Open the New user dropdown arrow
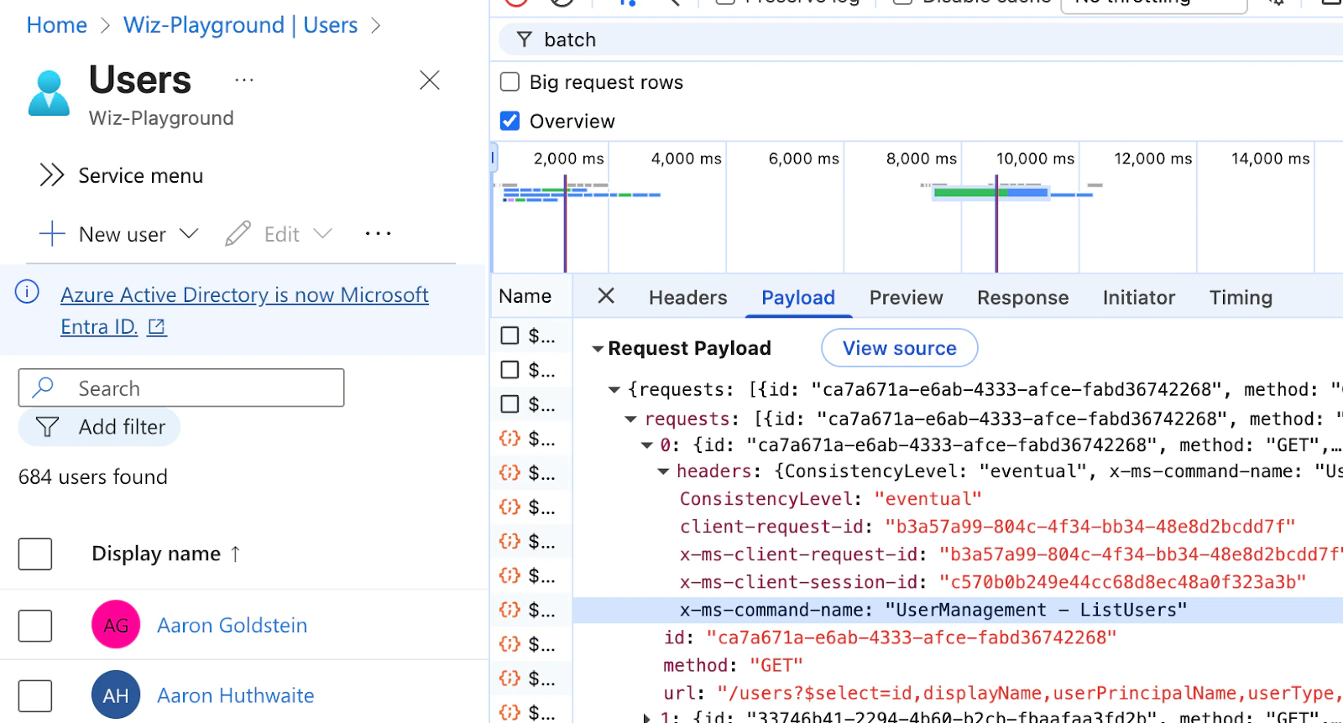The width and height of the screenshot is (1343, 723). pos(190,234)
